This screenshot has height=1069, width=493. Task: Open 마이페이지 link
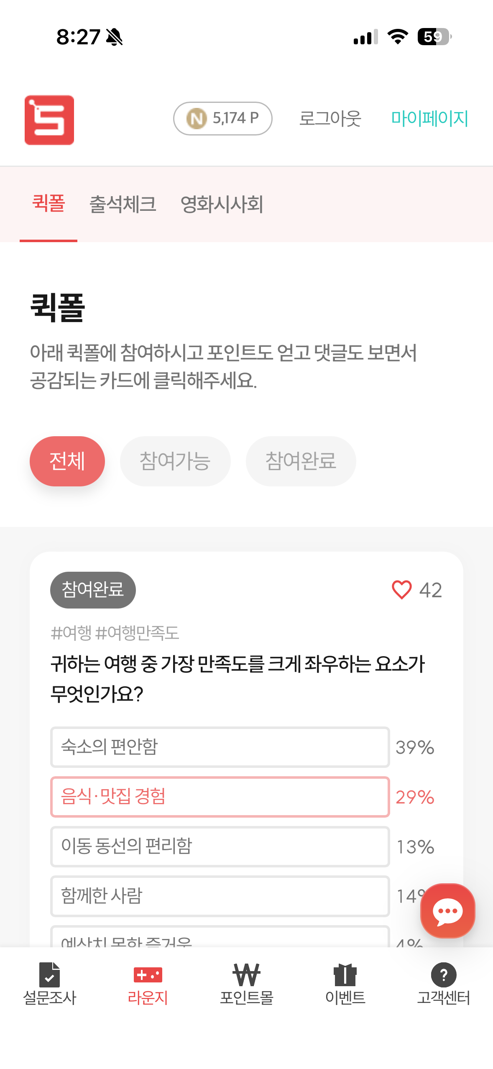429,118
